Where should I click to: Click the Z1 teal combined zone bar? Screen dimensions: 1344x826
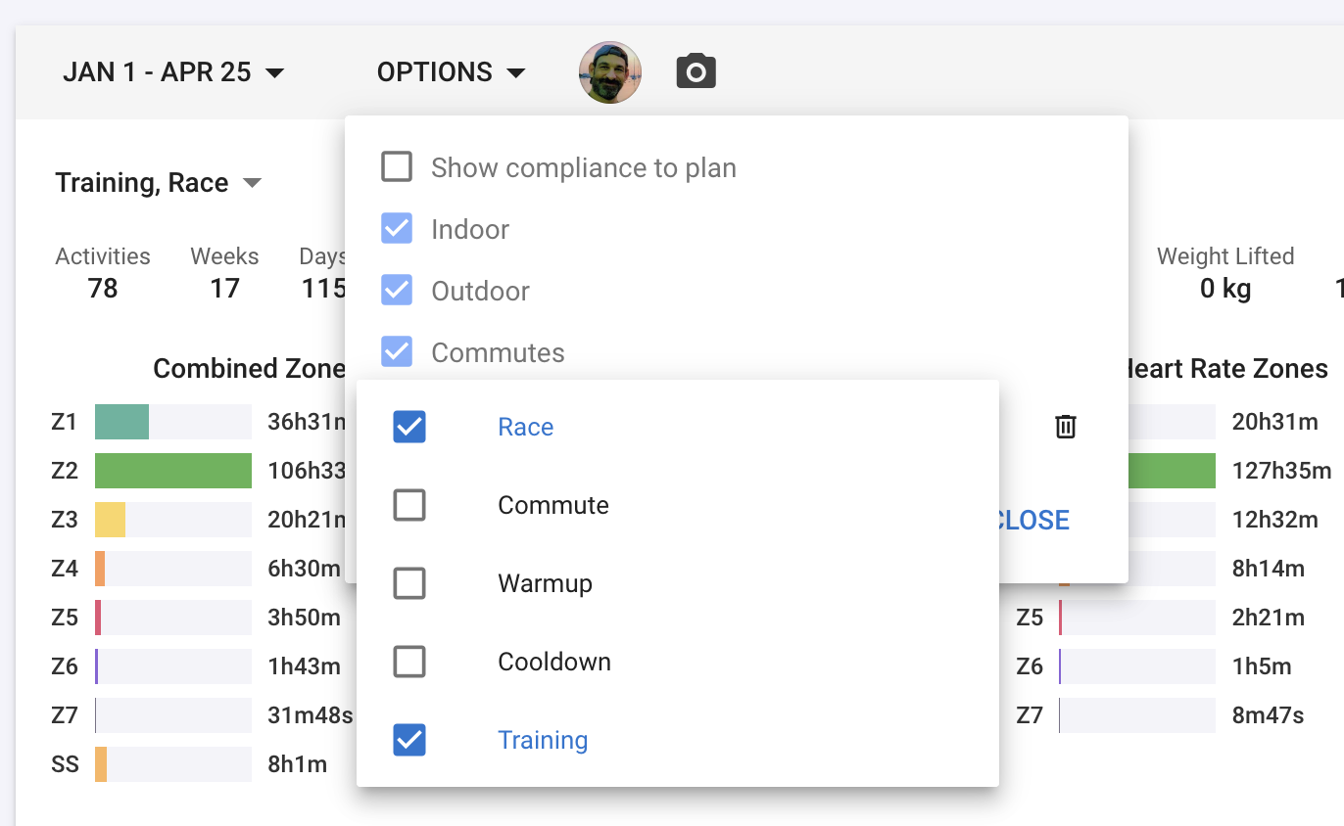121,422
